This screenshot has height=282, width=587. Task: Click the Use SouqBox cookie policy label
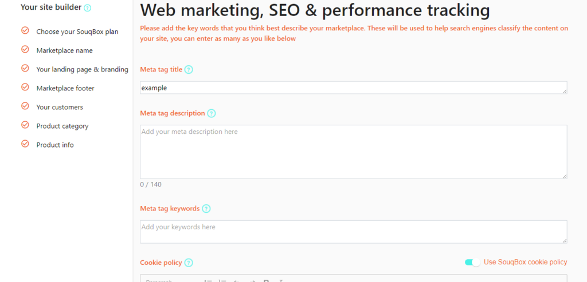point(526,262)
